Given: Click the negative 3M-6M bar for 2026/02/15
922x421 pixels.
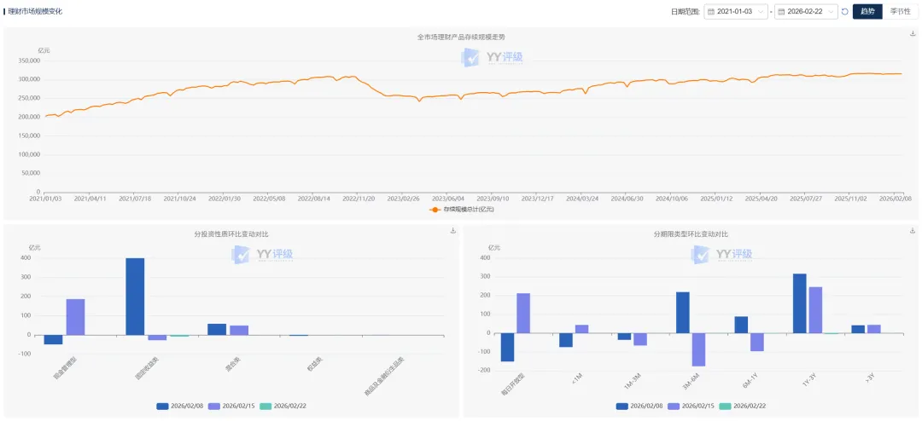Looking at the screenshot, I should coord(698,349).
